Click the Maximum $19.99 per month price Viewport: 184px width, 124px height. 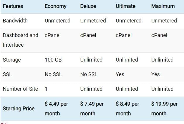click(x=164, y=109)
